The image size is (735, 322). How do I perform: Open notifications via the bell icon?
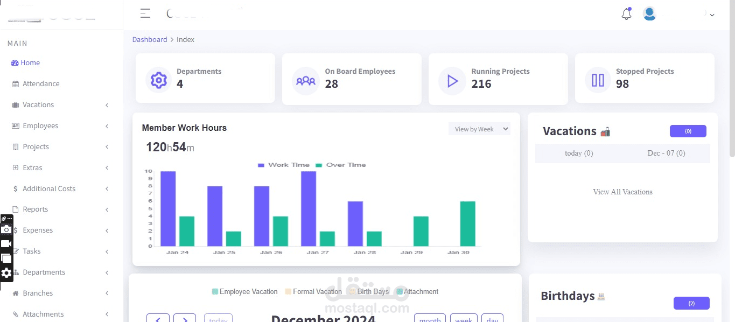pyautogui.click(x=626, y=14)
